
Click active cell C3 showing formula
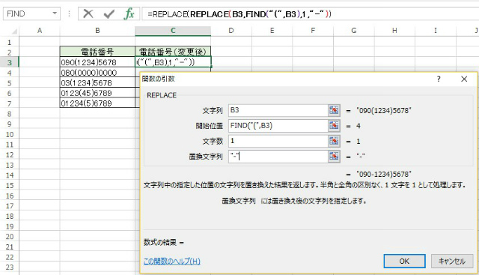point(173,62)
